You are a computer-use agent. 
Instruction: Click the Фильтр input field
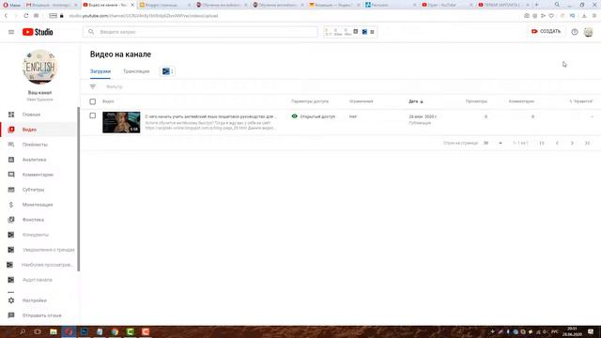pyautogui.click(x=115, y=86)
